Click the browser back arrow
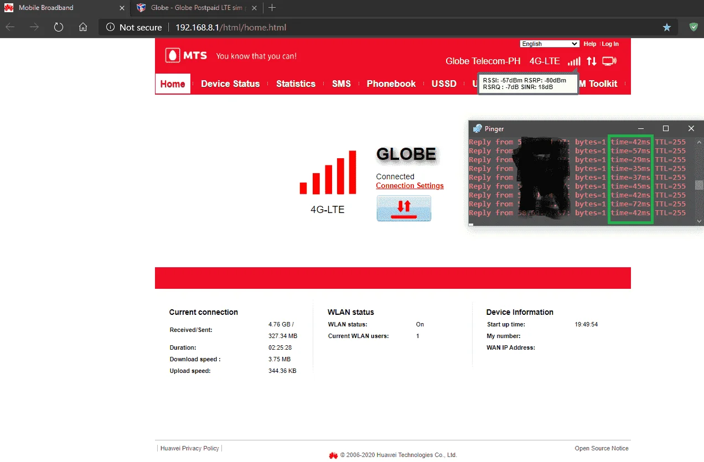 click(10, 27)
